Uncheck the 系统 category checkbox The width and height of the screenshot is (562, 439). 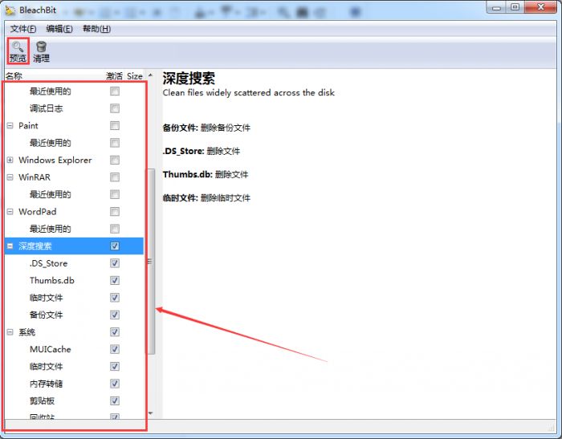pos(115,332)
